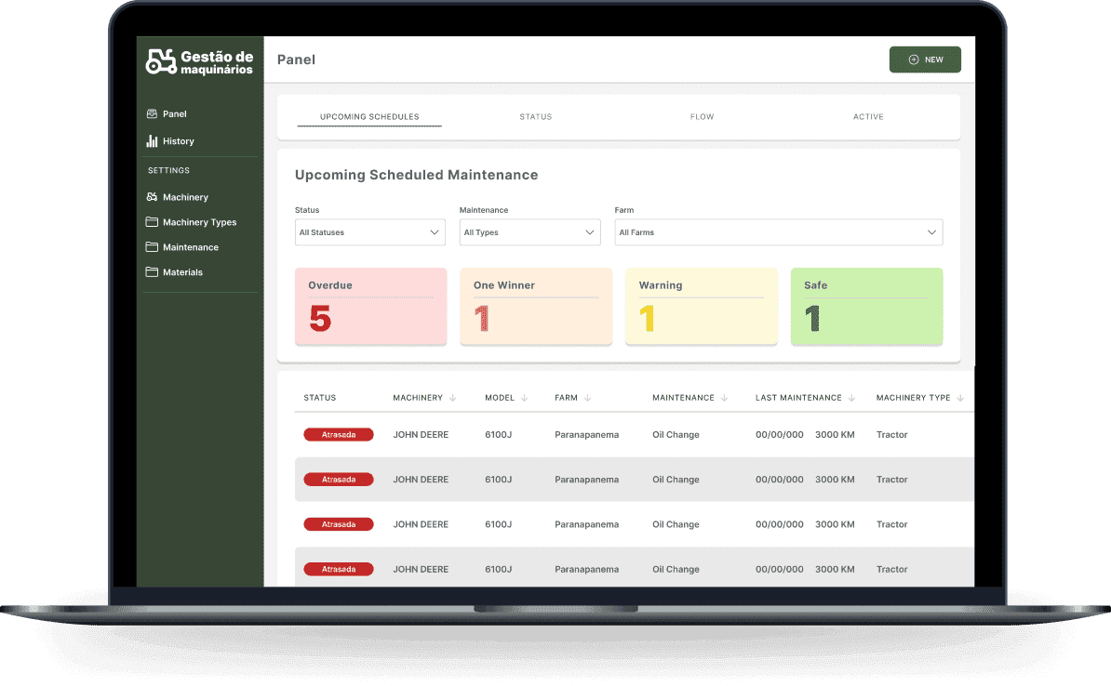Click the Machinery tractor icon

tap(152, 197)
